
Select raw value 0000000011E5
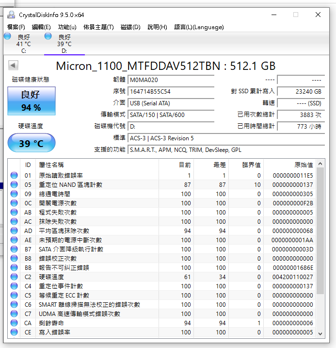[x=293, y=176]
